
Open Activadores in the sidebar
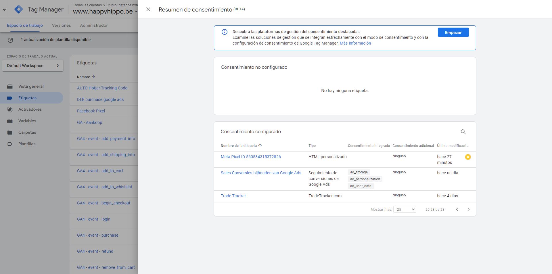pyautogui.click(x=30, y=109)
